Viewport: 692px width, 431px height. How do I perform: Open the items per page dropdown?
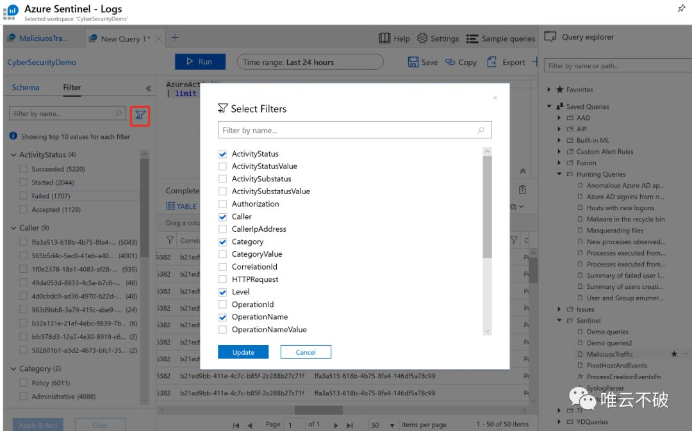(x=383, y=425)
